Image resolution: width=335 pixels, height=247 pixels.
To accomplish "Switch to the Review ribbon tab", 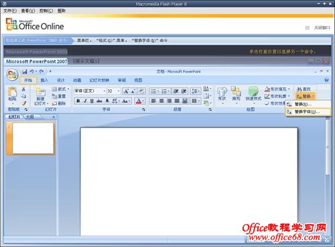I will click(x=122, y=80).
